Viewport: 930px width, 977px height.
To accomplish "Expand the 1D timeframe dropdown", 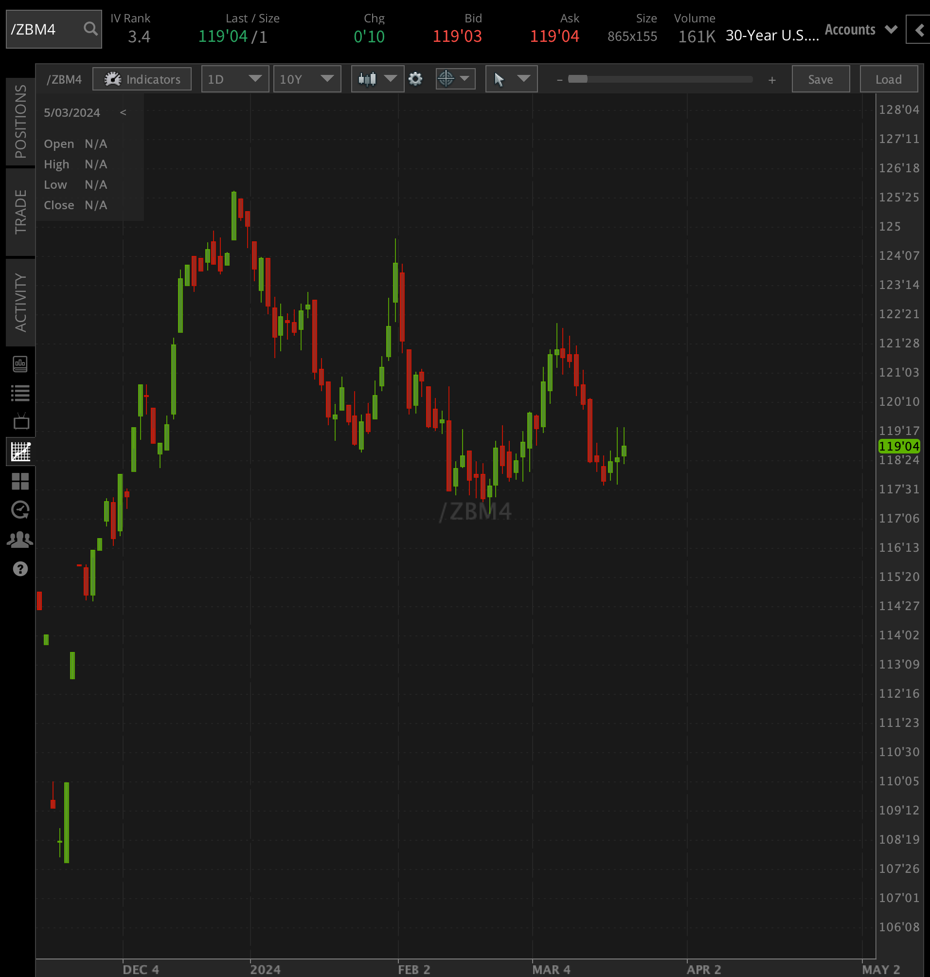I will [235, 79].
